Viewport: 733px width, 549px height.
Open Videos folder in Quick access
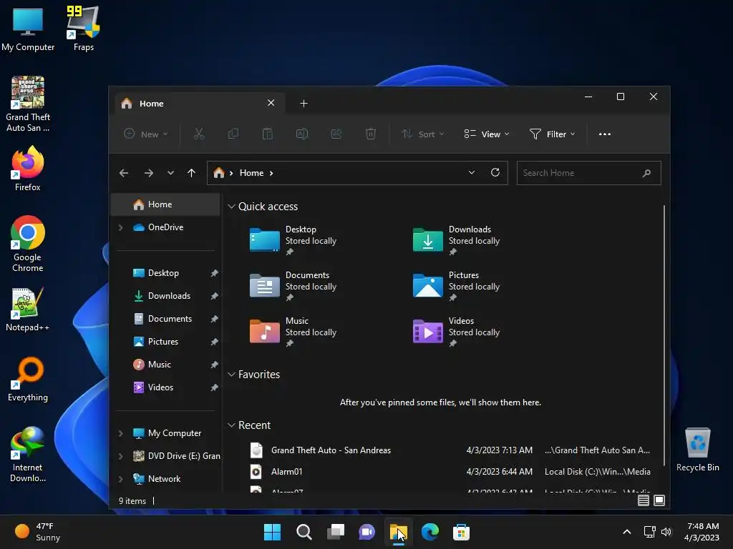click(456, 332)
